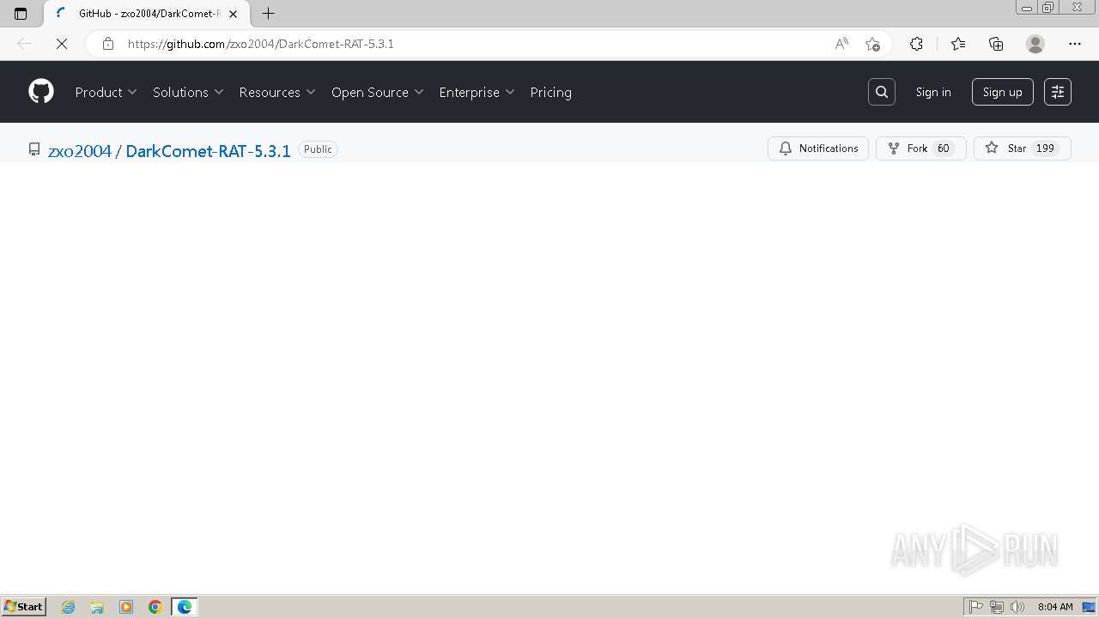Click the browser back arrow

[24, 44]
